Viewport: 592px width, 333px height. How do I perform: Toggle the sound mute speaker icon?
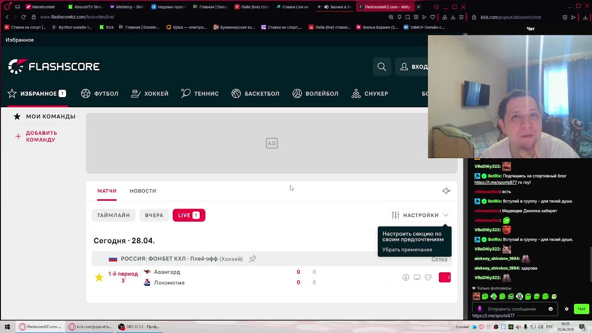pyautogui.click(x=446, y=191)
